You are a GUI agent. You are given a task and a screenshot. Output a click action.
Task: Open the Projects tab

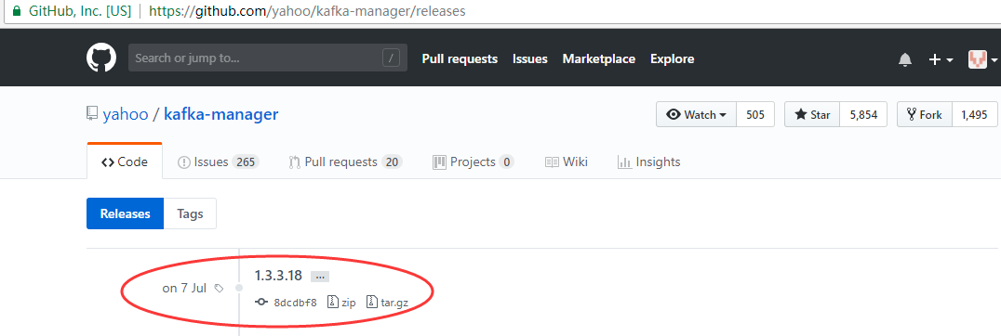[x=473, y=162]
